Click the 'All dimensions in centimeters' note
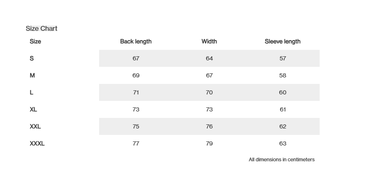Screen dimensions: 370x186 point(281,160)
